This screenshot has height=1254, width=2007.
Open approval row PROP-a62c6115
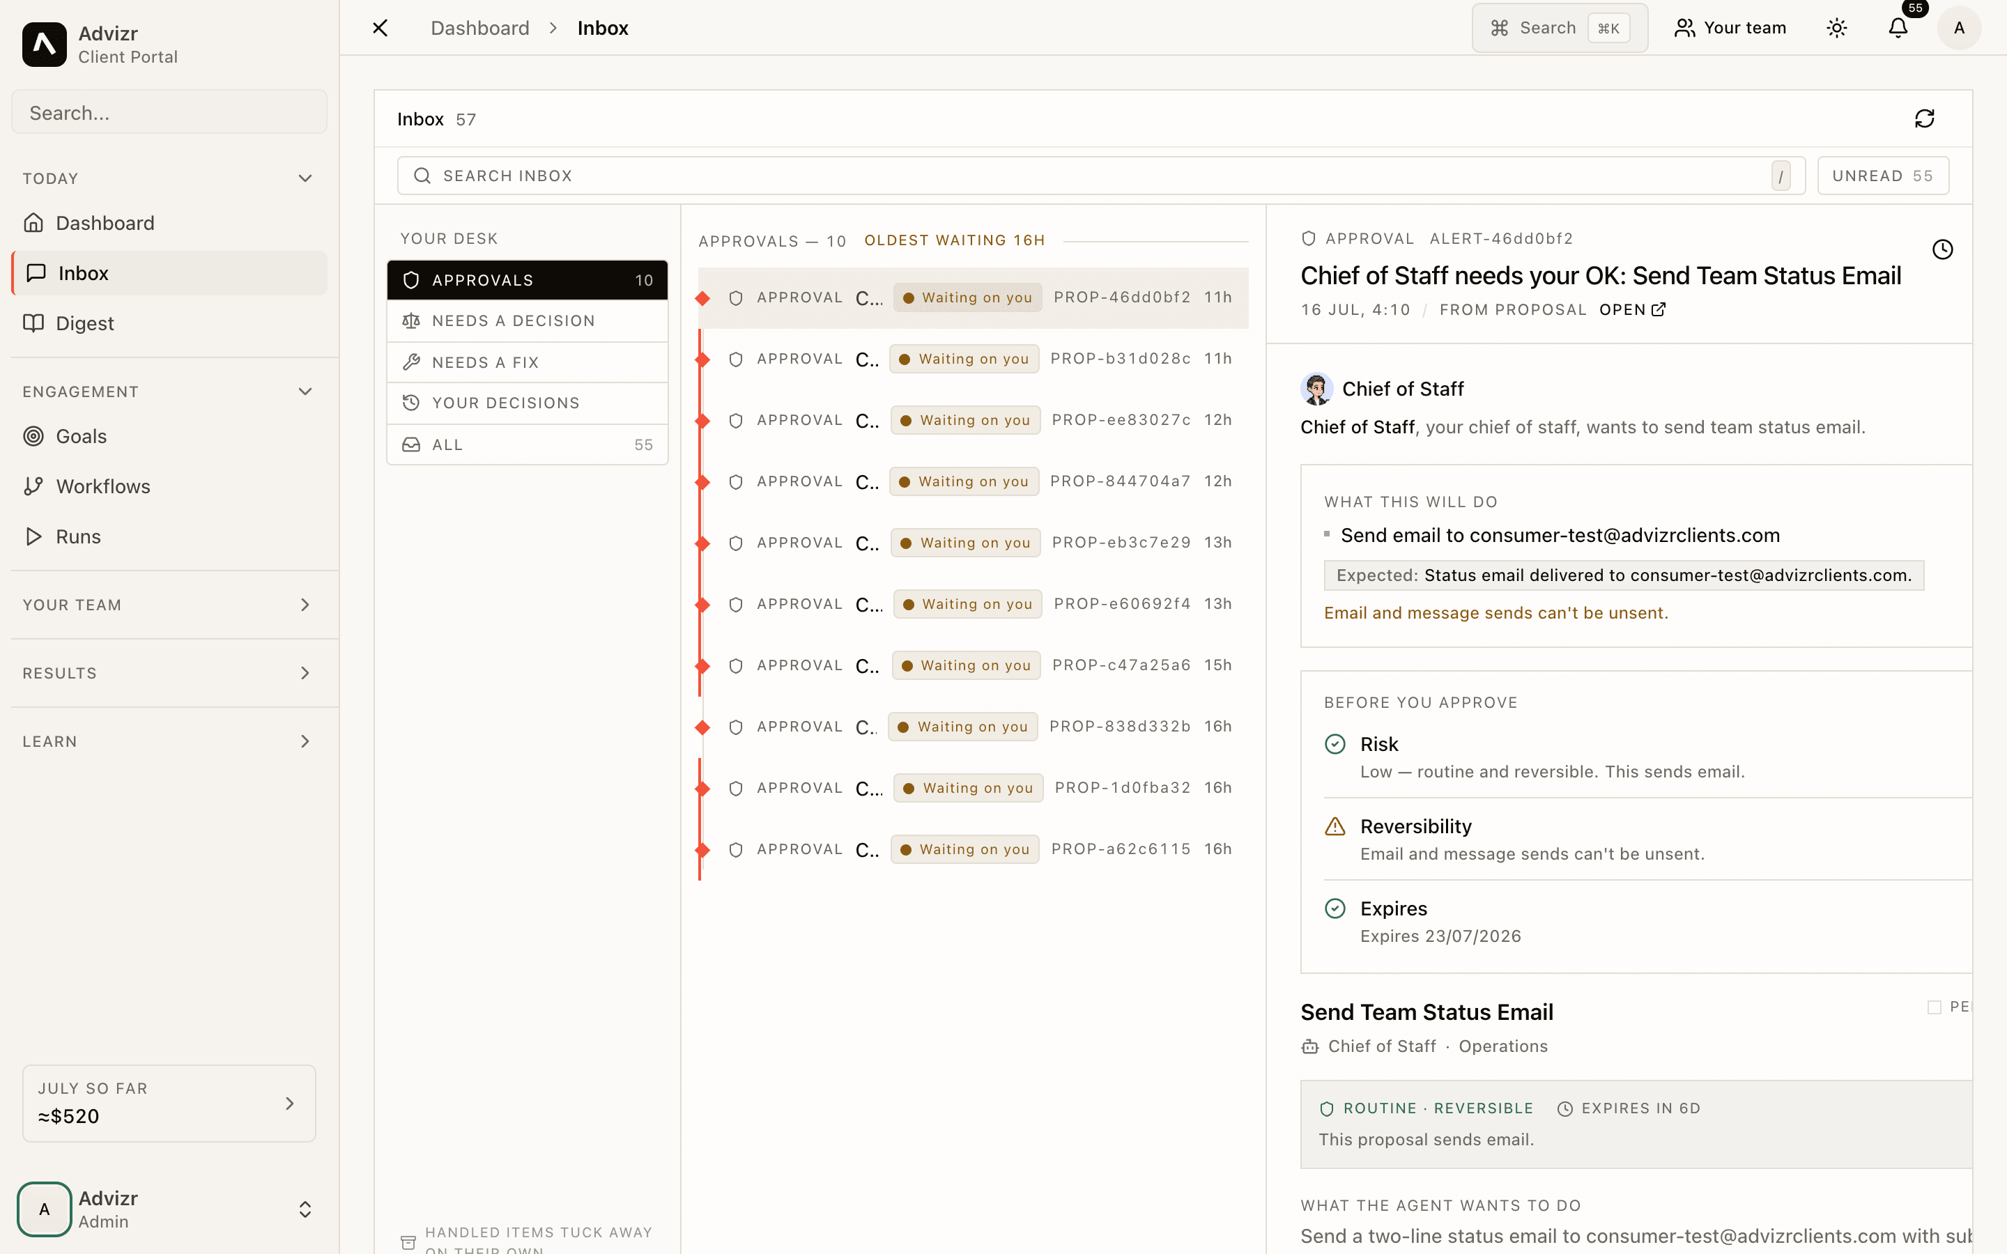[x=973, y=850]
